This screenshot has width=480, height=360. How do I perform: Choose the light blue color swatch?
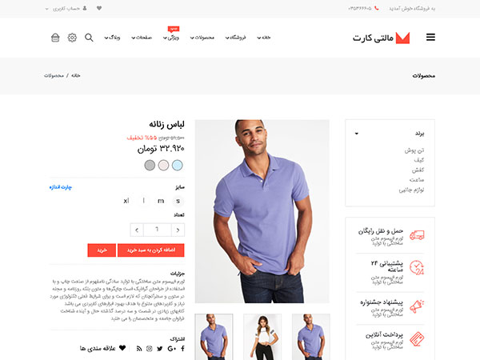pyautogui.click(x=178, y=166)
